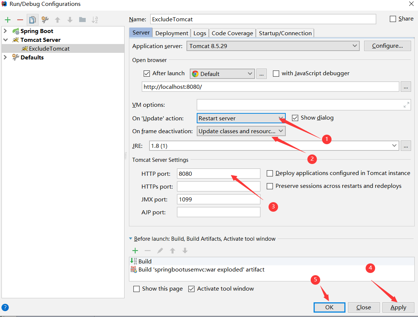Uncheck Activate tool window checkbox
The width and height of the screenshot is (418, 317).
point(191,289)
